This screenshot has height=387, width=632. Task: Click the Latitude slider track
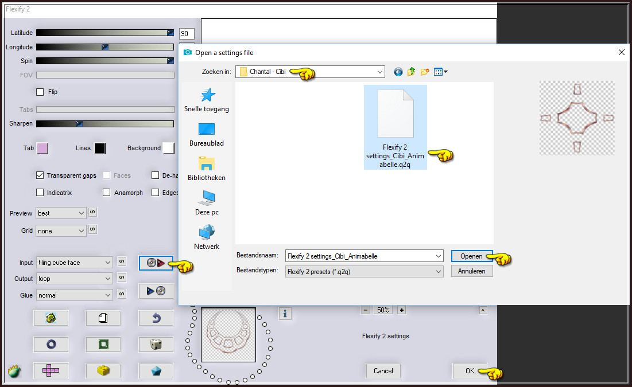click(x=105, y=33)
